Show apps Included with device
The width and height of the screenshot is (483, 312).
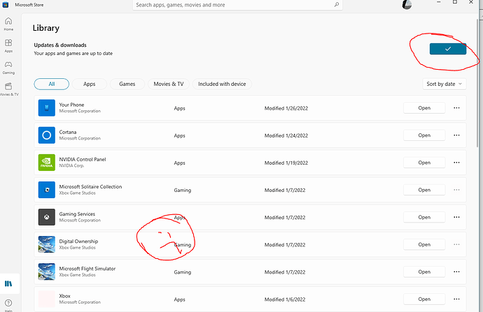(x=222, y=84)
